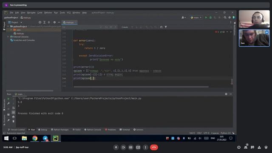Open editor tabs three-dots menu
Image resolution: width=272 pixels, height=153 pixels.
[x=231, y=23]
